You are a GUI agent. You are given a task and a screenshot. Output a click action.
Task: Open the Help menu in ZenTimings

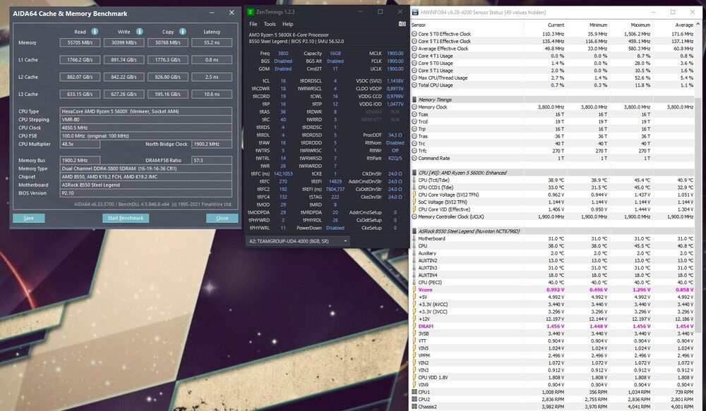(x=287, y=24)
